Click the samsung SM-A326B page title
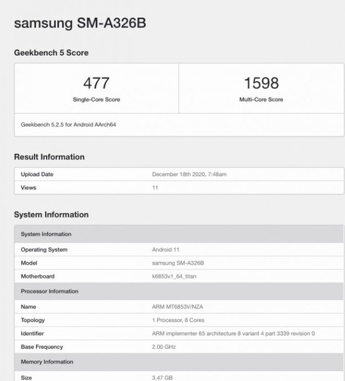The image size is (345, 381). coord(80,23)
